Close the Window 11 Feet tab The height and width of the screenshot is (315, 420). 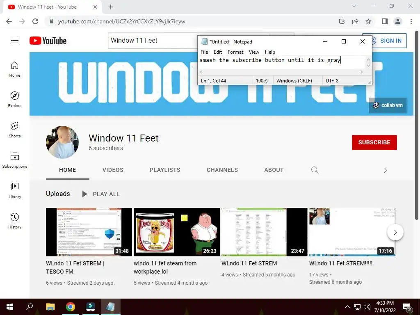(95, 7)
